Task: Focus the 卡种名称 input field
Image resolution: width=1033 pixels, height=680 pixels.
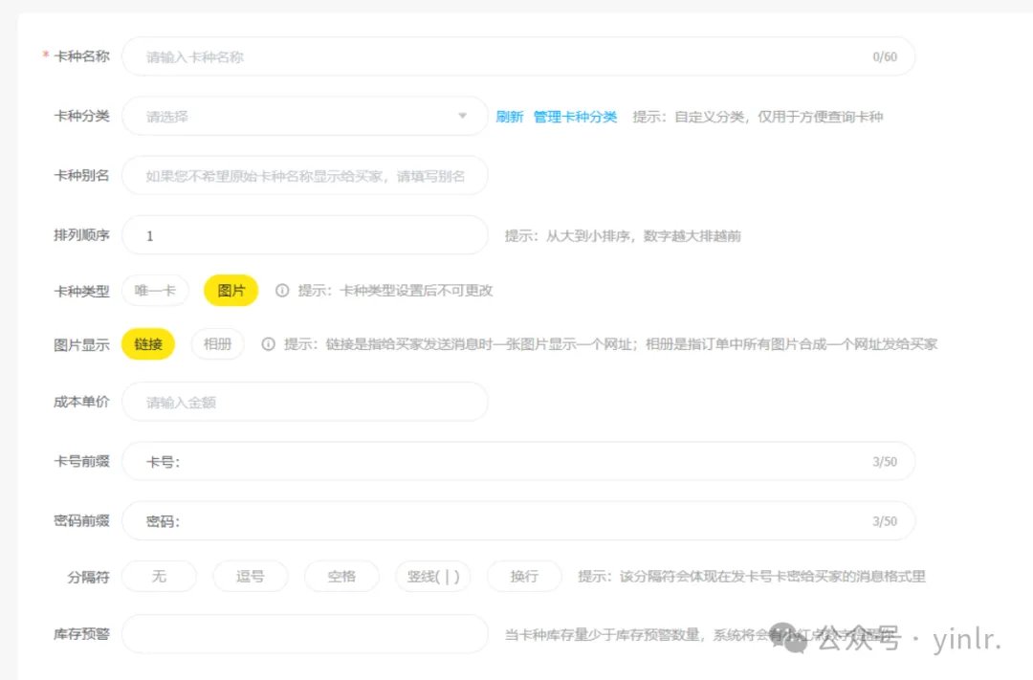Action: coord(518,56)
